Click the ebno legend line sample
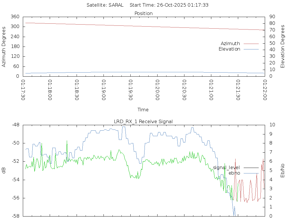Image resolution: width=296 pixels, height=222 pixels. coord(251,173)
